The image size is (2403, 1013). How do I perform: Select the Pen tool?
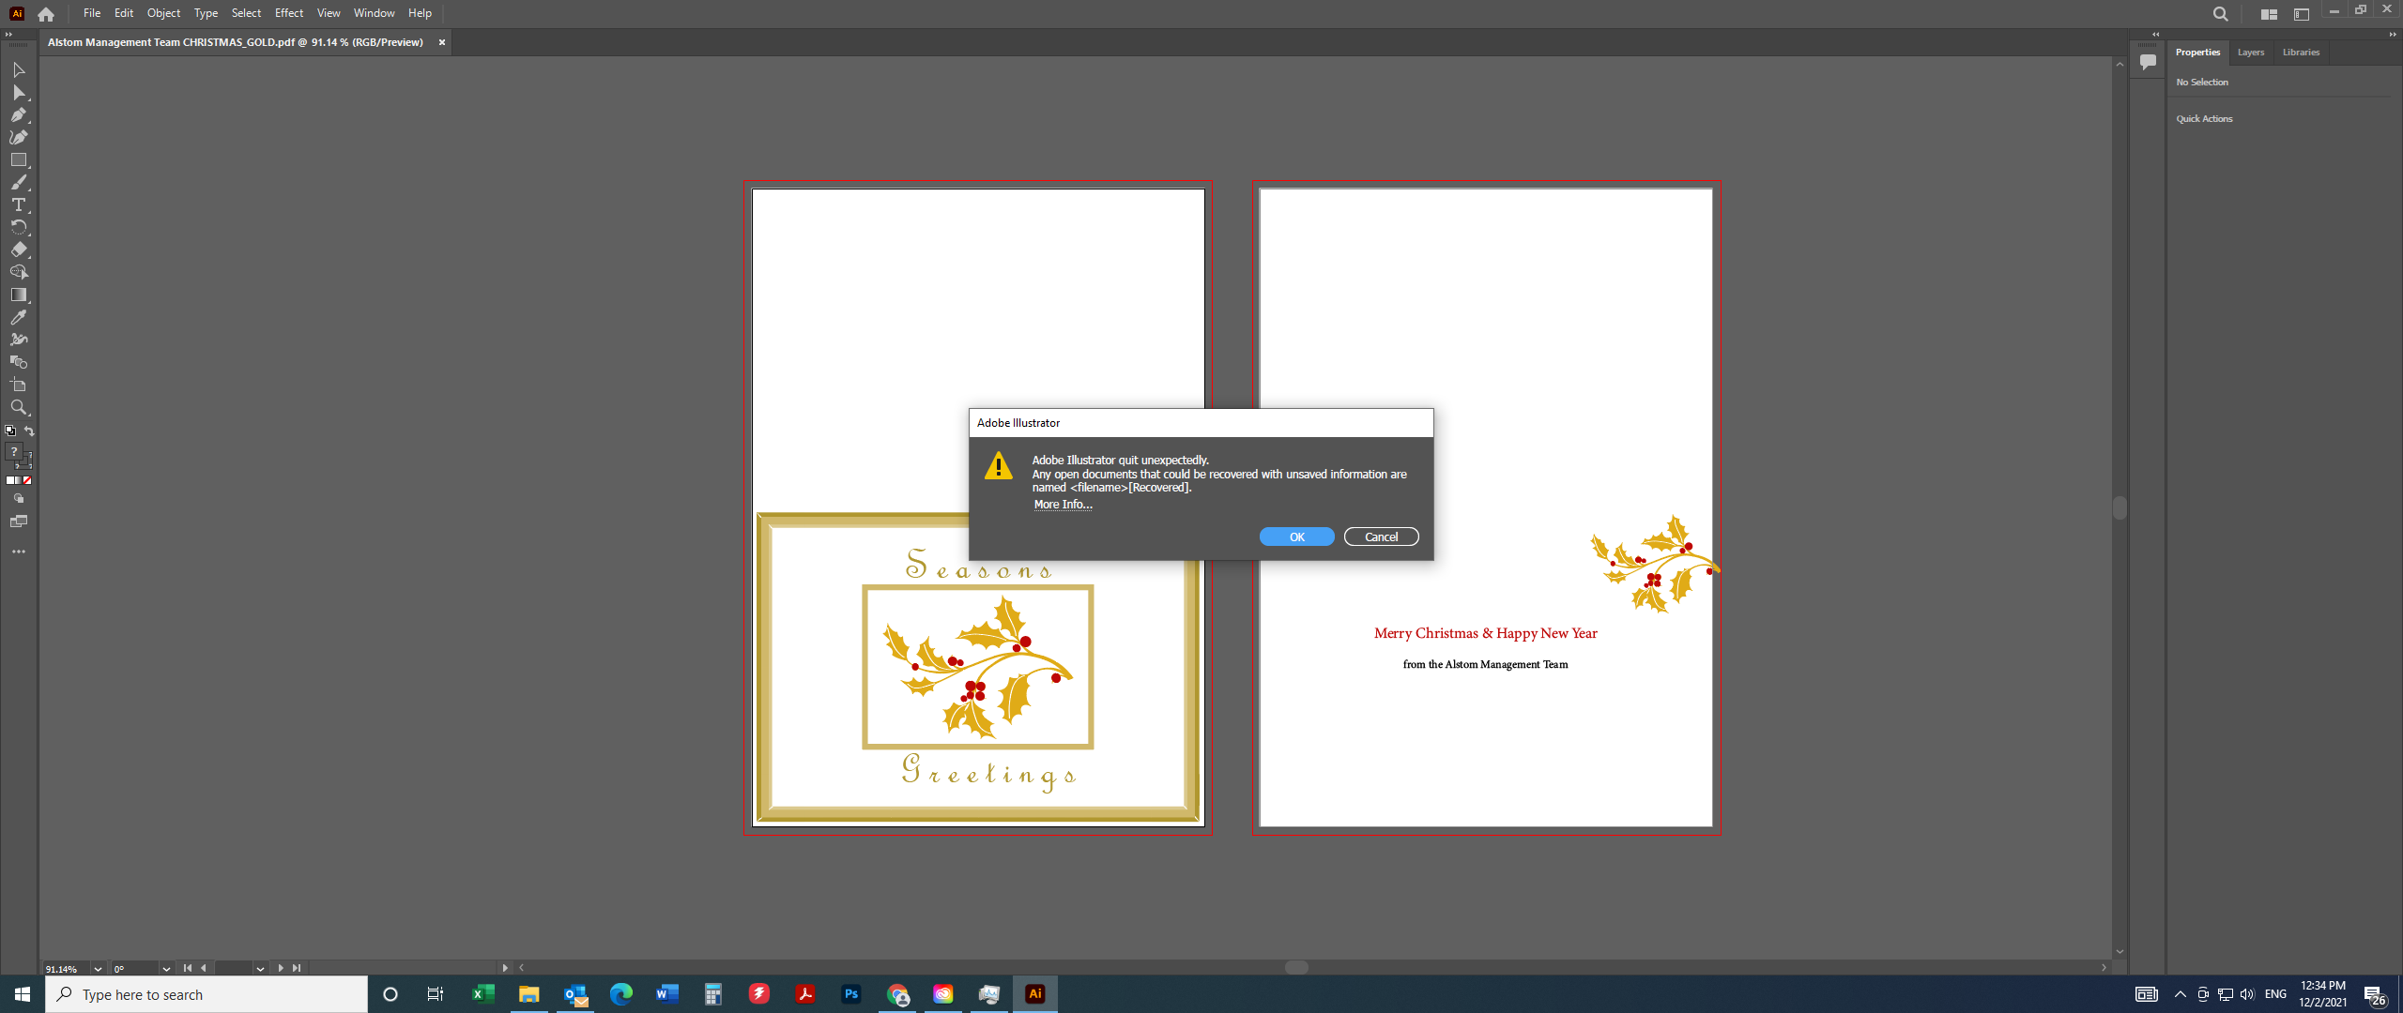tap(18, 114)
